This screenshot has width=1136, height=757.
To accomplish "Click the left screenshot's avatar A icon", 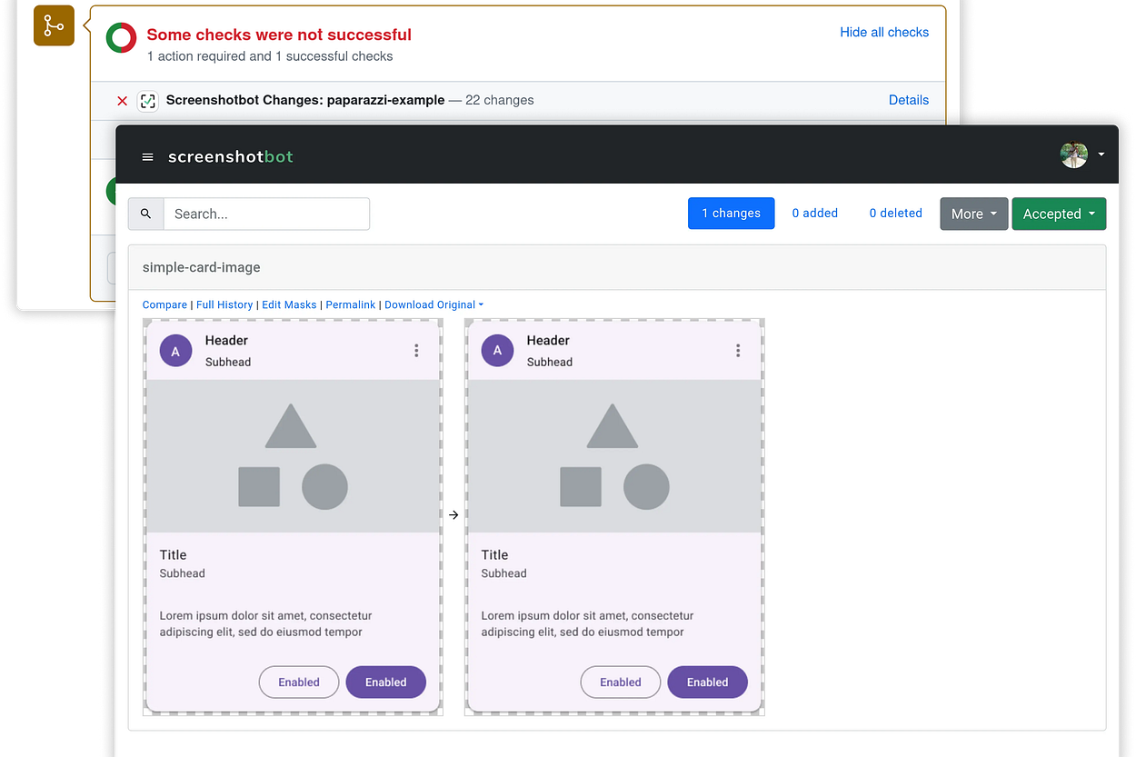I will click(175, 351).
